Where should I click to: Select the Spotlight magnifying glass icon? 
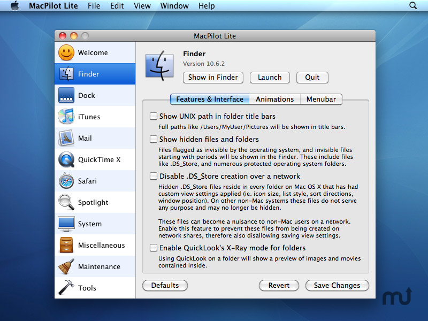tap(66, 202)
